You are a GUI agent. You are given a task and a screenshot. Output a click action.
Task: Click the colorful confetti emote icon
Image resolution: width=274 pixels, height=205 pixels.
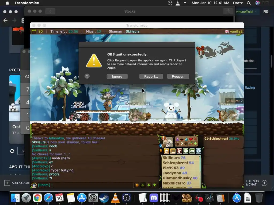[x=191, y=144]
